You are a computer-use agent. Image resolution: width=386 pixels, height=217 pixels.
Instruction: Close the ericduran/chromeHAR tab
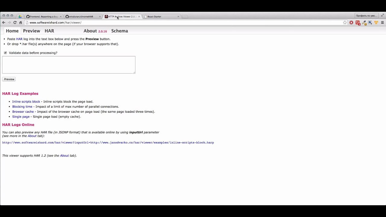click(x=100, y=17)
